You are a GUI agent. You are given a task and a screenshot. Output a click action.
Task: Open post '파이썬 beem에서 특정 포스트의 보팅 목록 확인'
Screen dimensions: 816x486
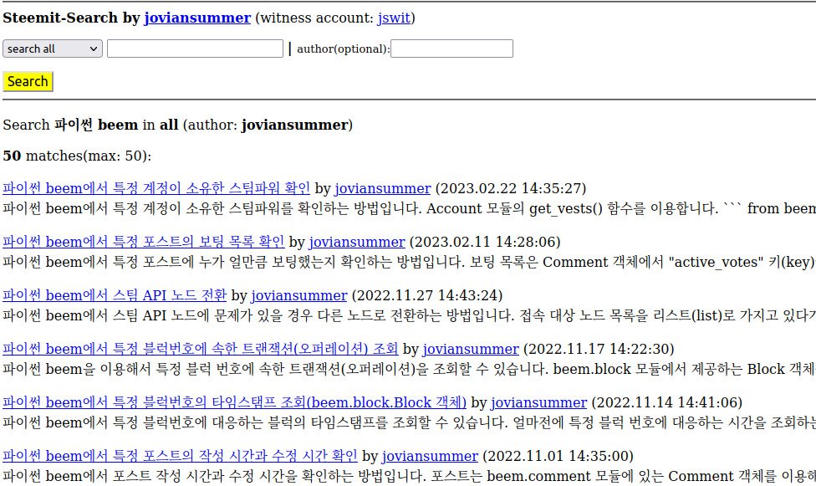143,242
